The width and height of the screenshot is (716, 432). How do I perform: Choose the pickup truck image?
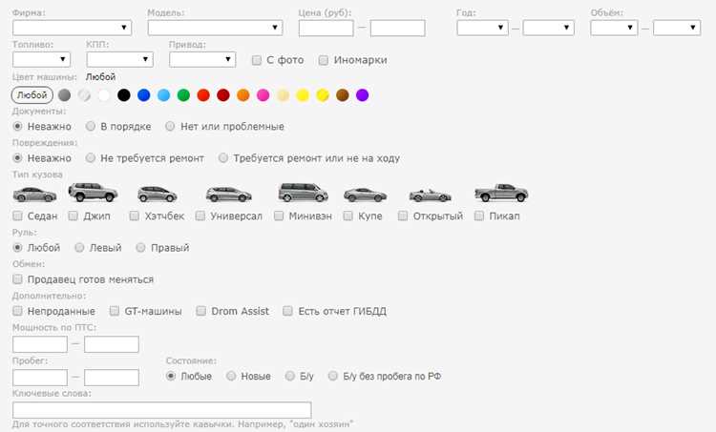[501, 193]
